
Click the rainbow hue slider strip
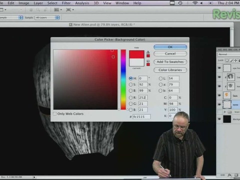pos(123,79)
